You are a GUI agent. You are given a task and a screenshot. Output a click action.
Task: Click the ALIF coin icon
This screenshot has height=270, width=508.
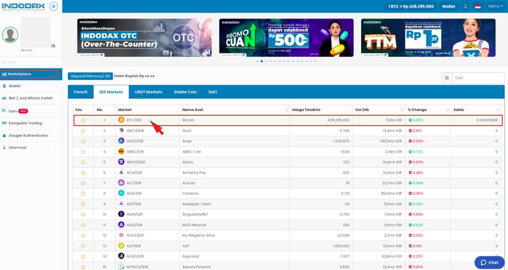click(121, 246)
